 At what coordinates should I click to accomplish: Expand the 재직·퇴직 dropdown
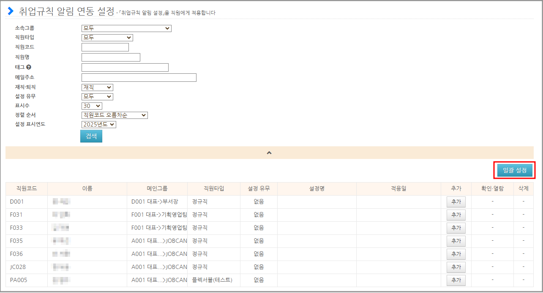coord(97,87)
